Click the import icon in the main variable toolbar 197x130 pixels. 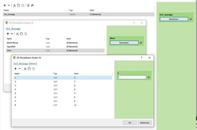point(28,5)
